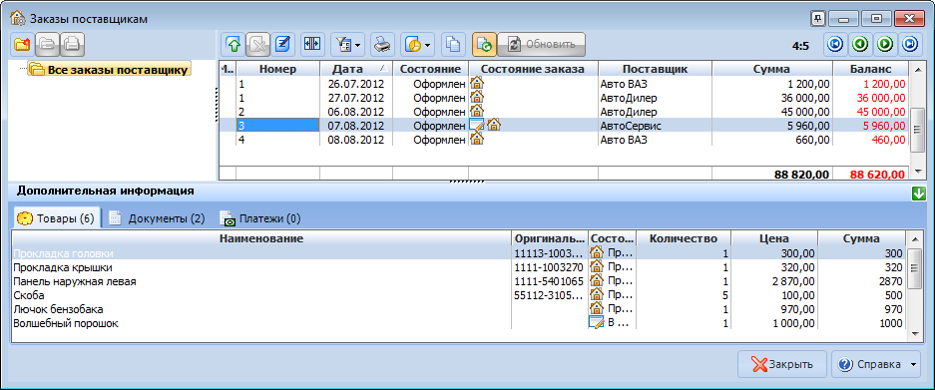The image size is (935, 390).
Task: Create a new folder in the tree
Action: coord(22,44)
